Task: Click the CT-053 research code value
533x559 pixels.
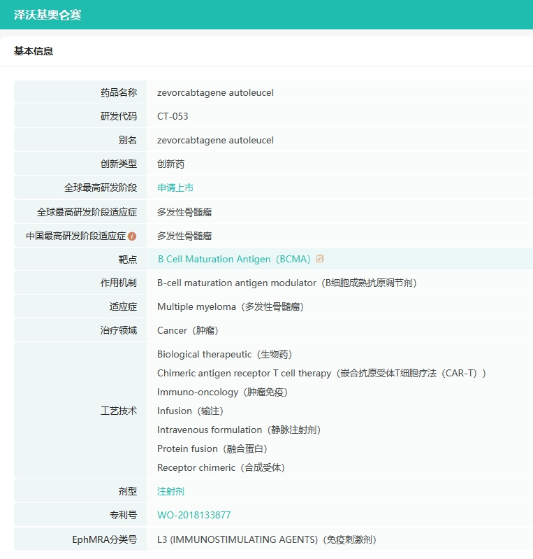Action: click(x=173, y=116)
